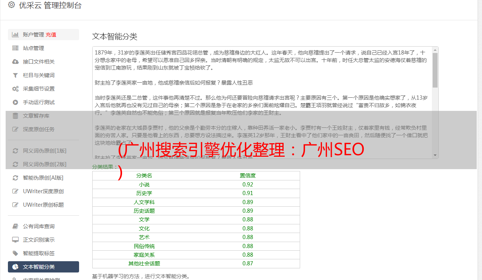Click the refresh icon for 智能伪原创[AI版]
482x280 pixels.
coord(15,178)
